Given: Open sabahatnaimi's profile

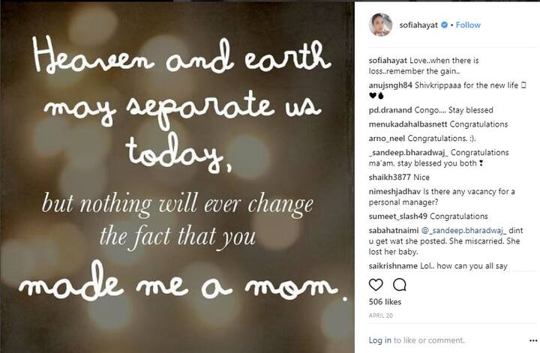Looking at the screenshot, I should (x=394, y=231).
